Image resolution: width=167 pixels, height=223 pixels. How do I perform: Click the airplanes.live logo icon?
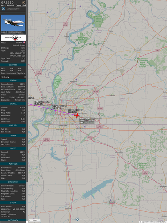[3, 9]
